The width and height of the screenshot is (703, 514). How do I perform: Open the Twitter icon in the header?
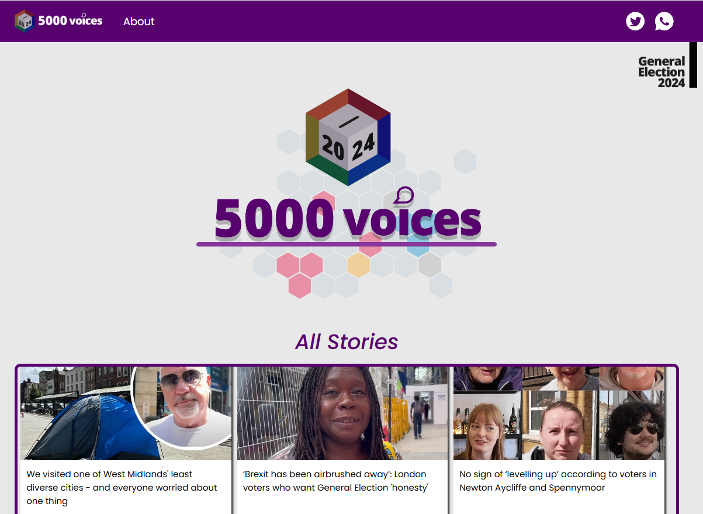pos(635,21)
